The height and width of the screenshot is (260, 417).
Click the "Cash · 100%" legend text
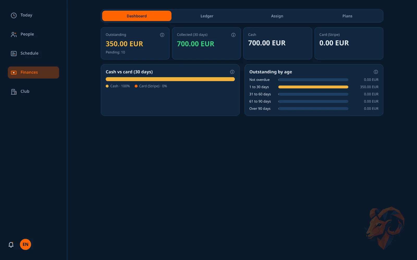click(x=120, y=86)
